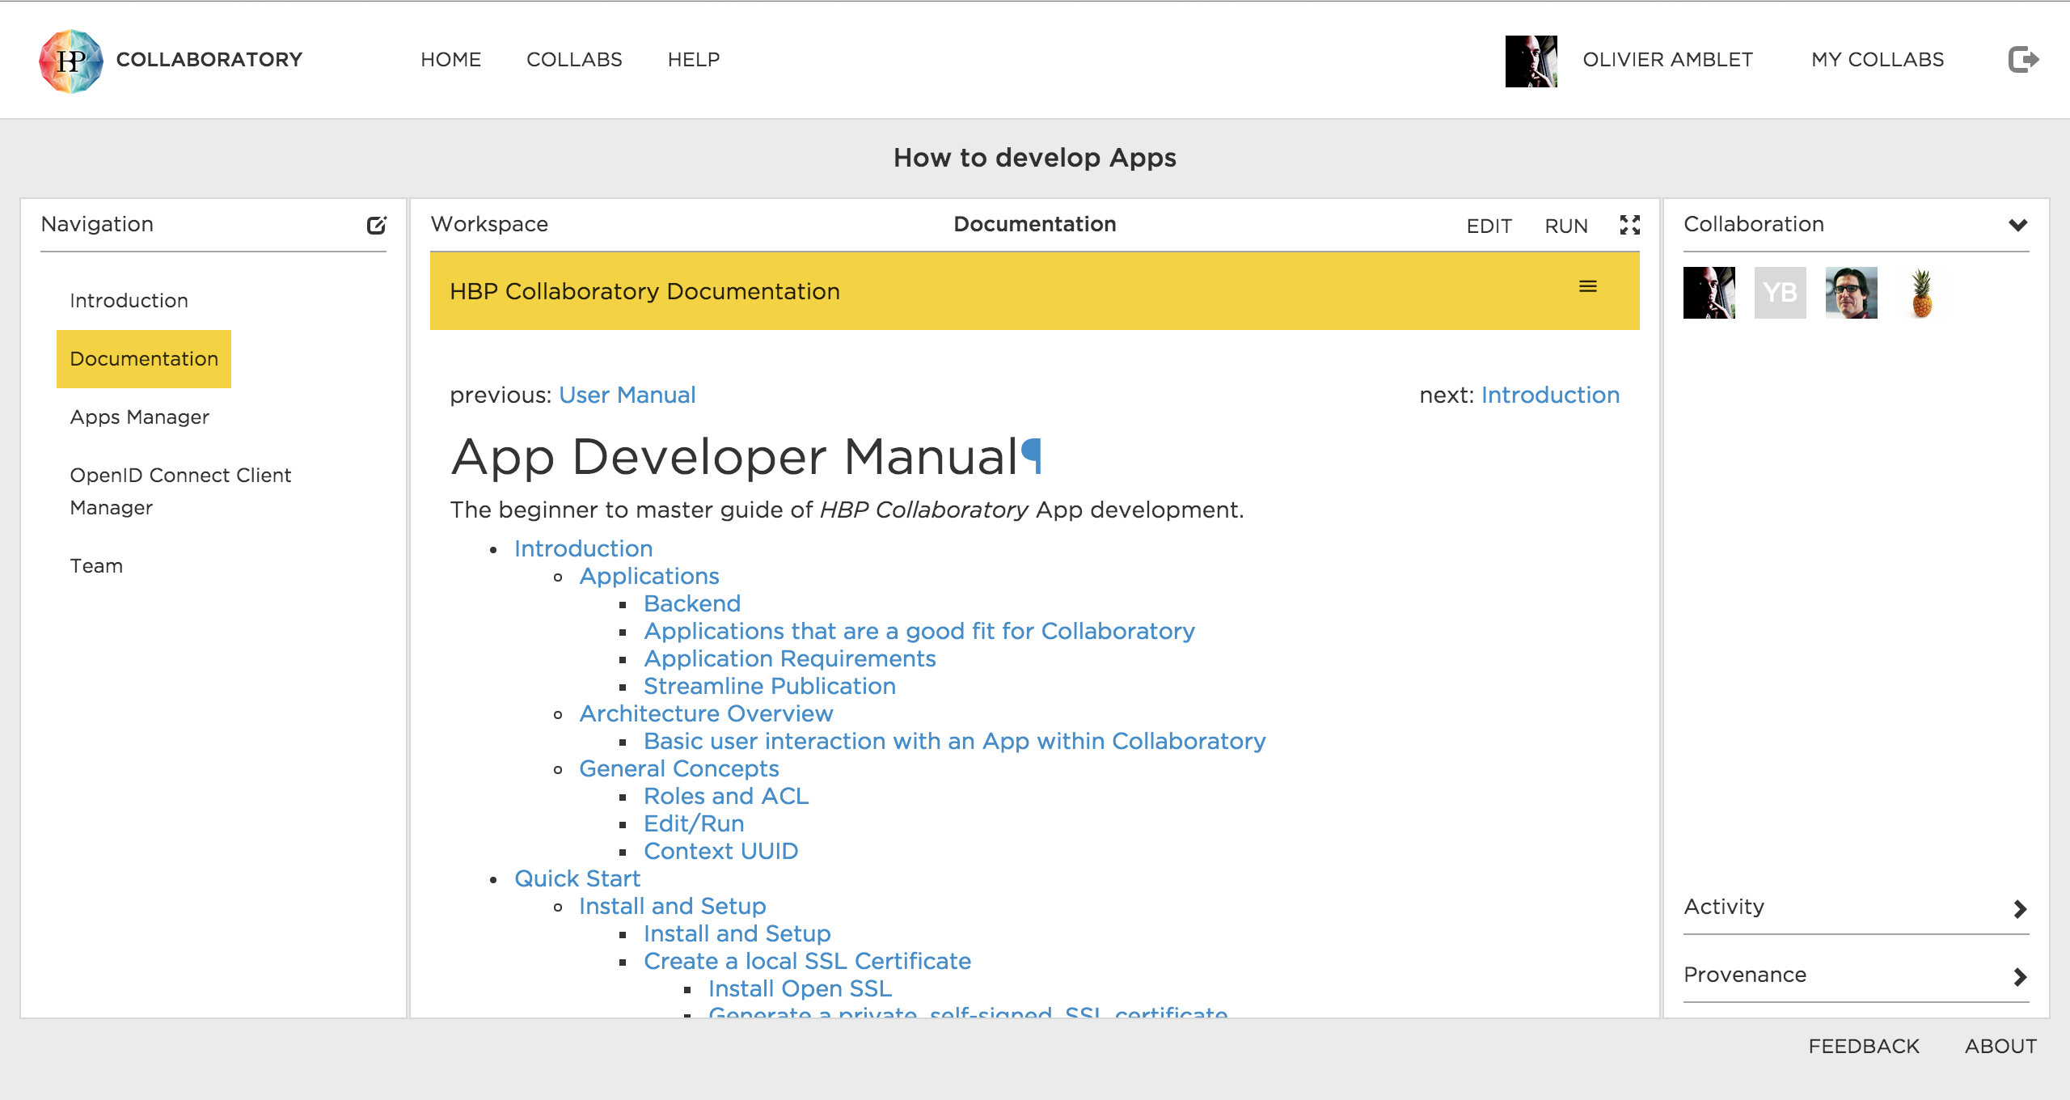Open the Quick Start link
Viewport: 2070px width, 1100px height.
pos(577,878)
